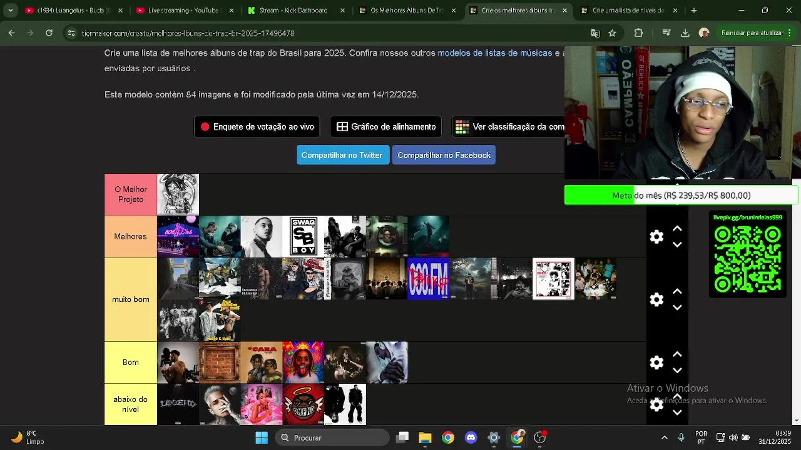The height and width of the screenshot is (450, 801).
Task: Click the yellow Bom tier label
Action: click(x=131, y=362)
